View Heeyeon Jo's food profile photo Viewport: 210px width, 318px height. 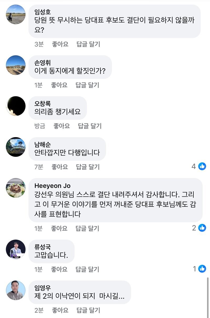tap(16, 188)
